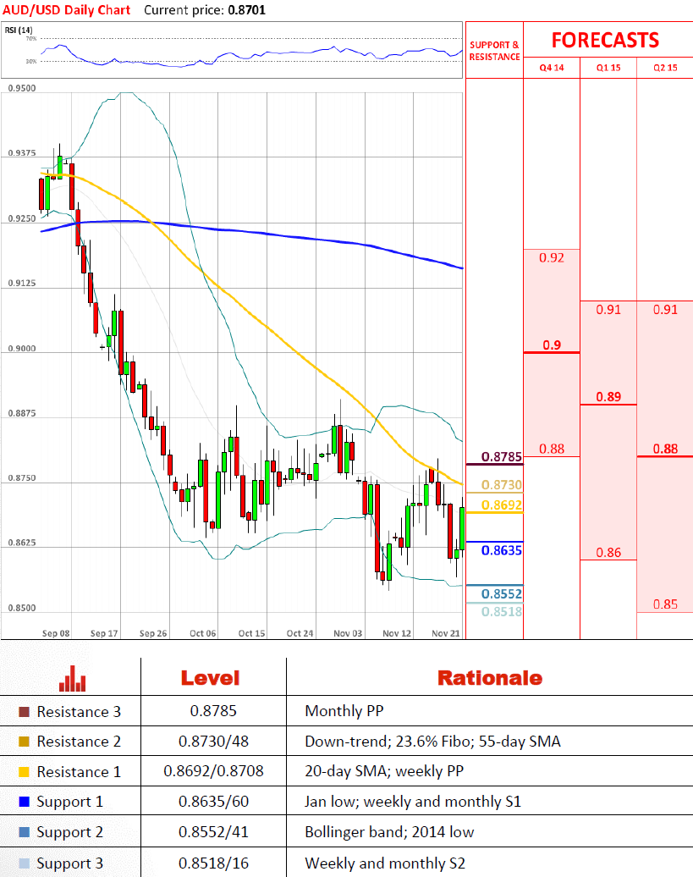Click the Resistance 3 row label
The width and height of the screenshot is (693, 877).
coord(79,712)
